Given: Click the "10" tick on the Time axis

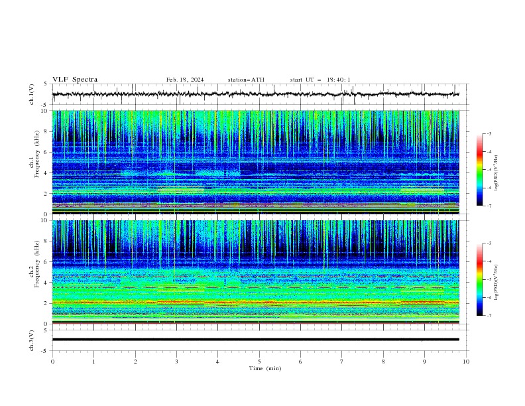Looking at the screenshot, I should click(466, 362).
